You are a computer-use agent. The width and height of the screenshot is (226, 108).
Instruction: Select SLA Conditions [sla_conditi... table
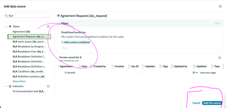(29, 72)
